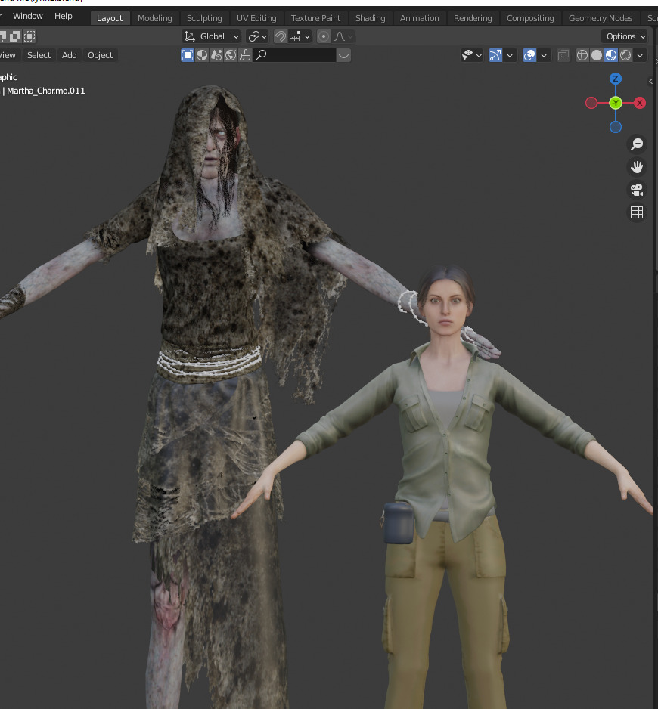Click the sidebar expand arrow at right edge
The width and height of the screenshot is (658, 709).
tap(650, 82)
